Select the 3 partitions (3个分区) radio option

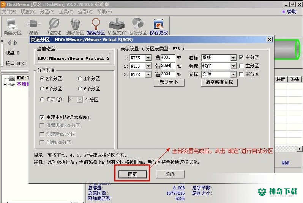[42, 79]
